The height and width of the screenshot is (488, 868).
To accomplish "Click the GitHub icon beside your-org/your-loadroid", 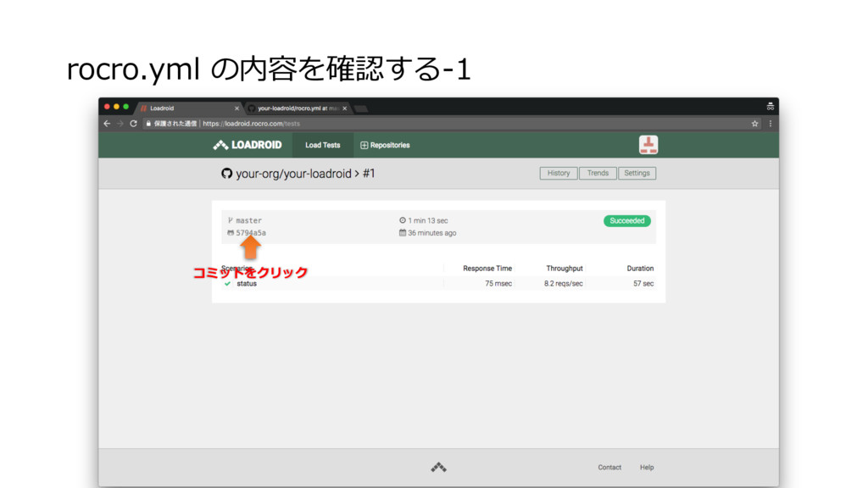I will (x=226, y=173).
